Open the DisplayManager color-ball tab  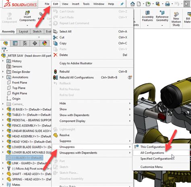(45, 43)
